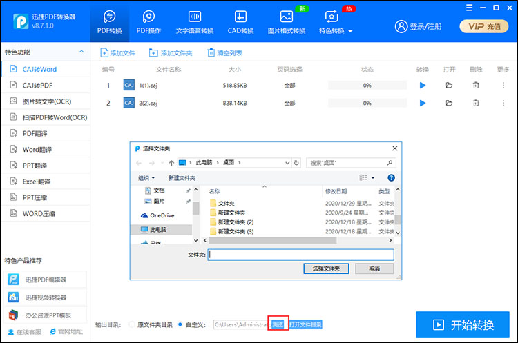This screenshot has height=343, width=518.
Task: Choose WORD压缩 in sidebar
Action: 46,213
